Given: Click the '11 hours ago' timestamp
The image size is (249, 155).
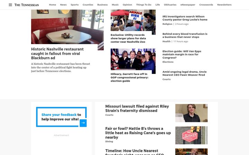Looking at the screenshot, I should tap(181, 41).
